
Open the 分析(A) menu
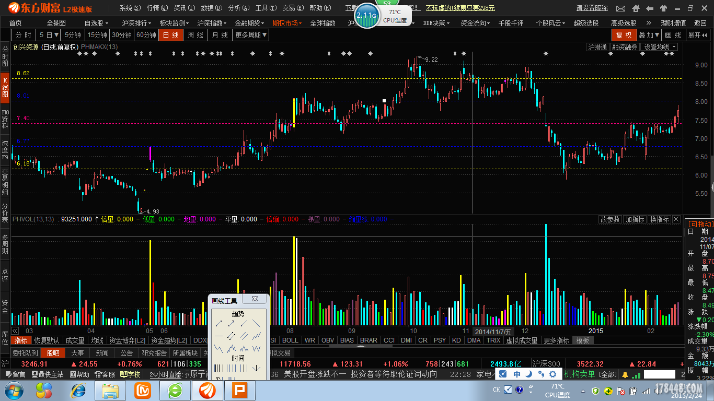[x=239, y=8]
